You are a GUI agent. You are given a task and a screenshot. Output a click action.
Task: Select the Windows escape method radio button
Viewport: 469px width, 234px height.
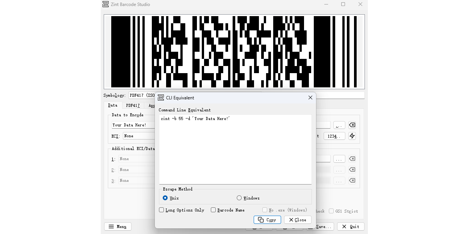pyautogui.click(x=239, y=198)
